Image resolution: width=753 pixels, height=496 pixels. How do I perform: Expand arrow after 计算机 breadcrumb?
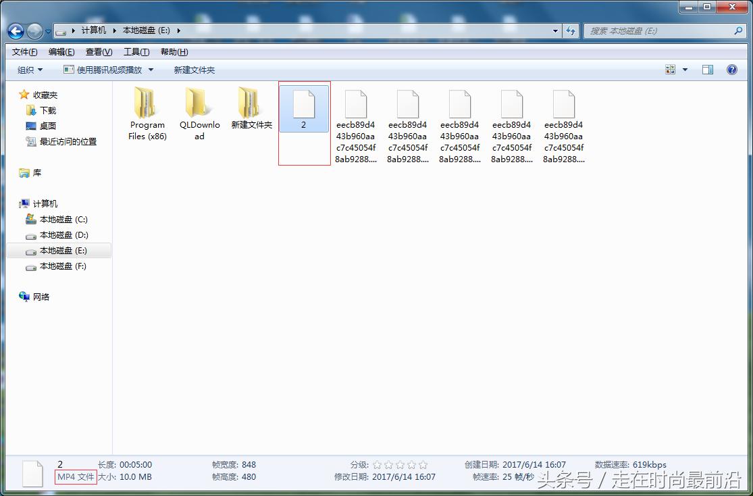click(x=115, y=30)
